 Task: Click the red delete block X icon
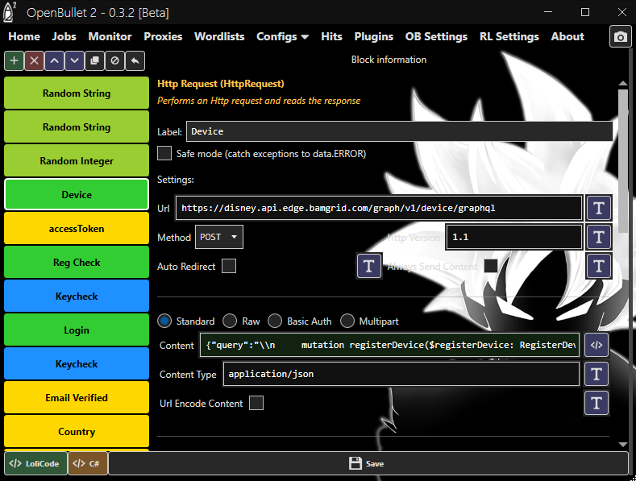(x=34, y=60)
